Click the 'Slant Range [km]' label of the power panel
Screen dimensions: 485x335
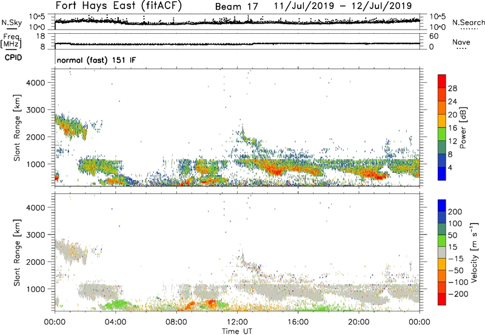tap(17, 128)
